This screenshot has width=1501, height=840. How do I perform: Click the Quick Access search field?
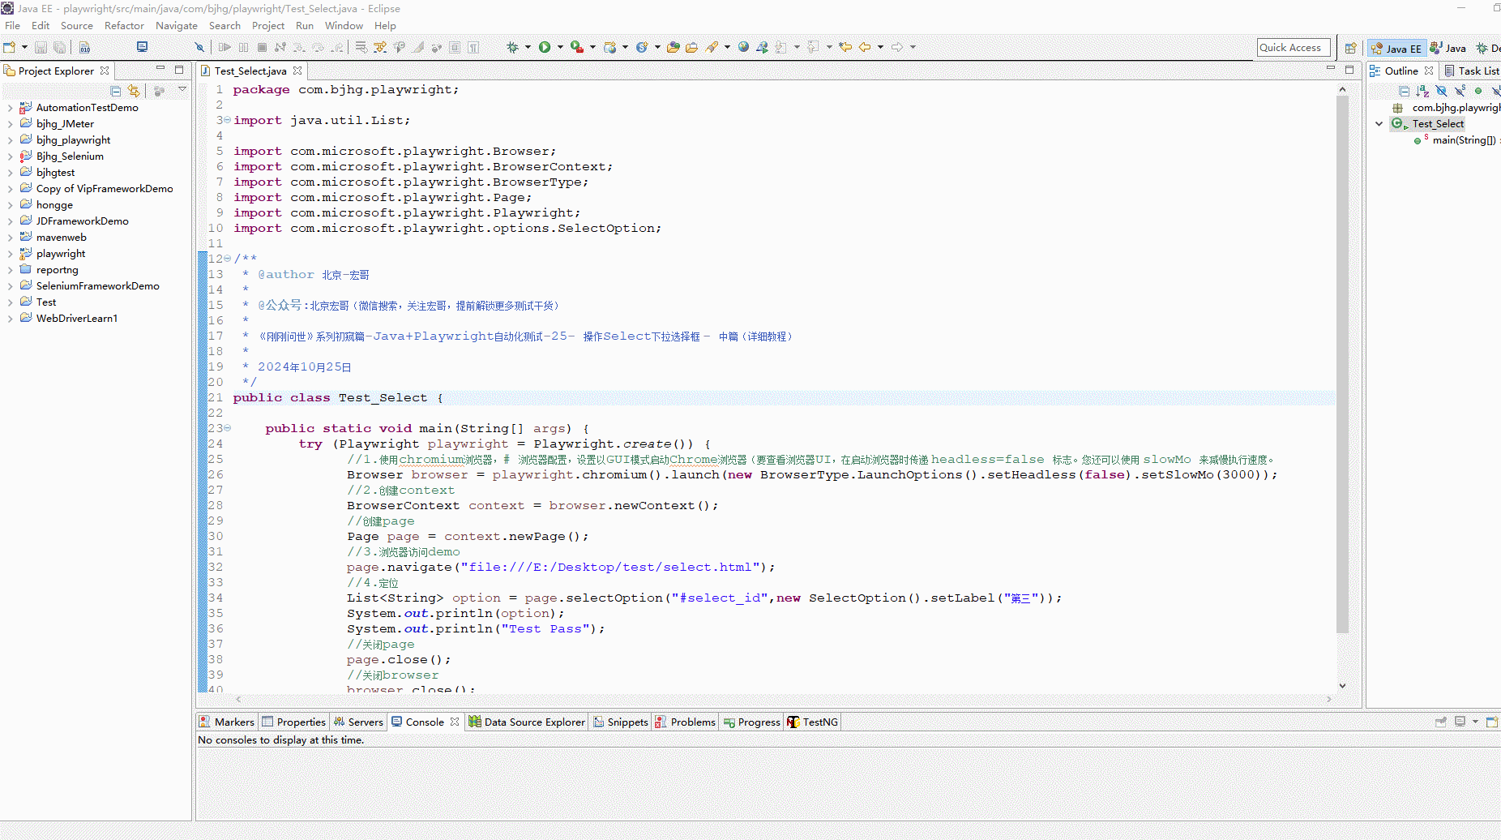[1293, 48]
